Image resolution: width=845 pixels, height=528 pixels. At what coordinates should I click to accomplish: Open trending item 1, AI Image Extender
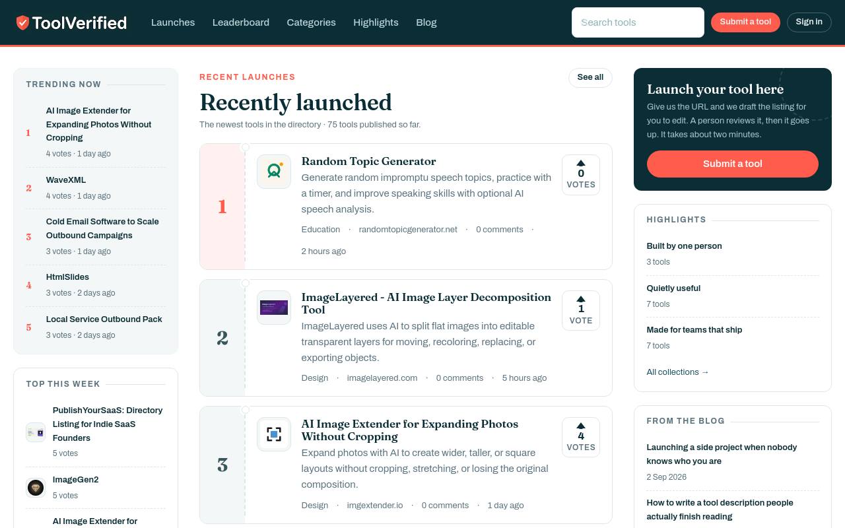(99, 124)
